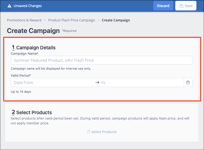Discard the unsaved changes

click(163, 6)
